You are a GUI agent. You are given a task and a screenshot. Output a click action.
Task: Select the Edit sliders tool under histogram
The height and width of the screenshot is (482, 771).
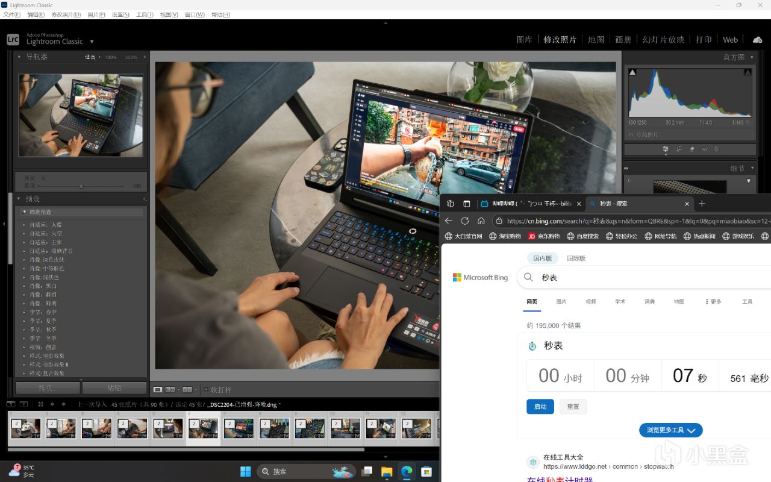[666, 149]
